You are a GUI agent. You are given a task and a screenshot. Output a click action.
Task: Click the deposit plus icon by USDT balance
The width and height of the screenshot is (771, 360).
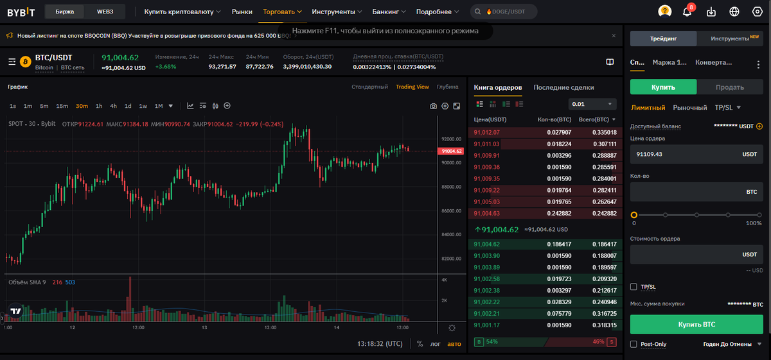click(x=759, y=126)
